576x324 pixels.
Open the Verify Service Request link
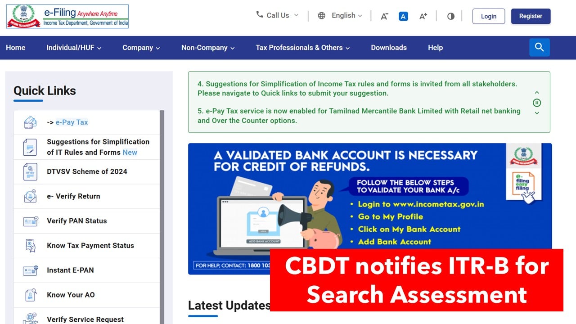point(85,319)
